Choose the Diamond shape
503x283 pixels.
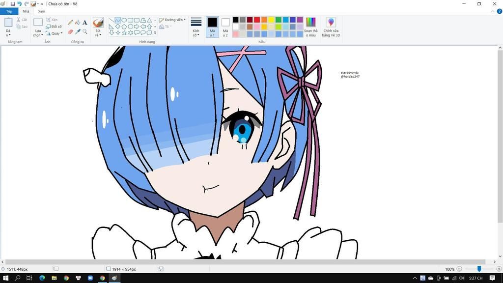118,27
